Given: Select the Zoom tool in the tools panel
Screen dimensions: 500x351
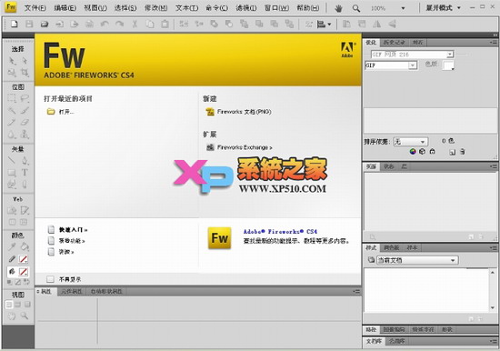Looking at the screenshot, I should coord(25,316).
